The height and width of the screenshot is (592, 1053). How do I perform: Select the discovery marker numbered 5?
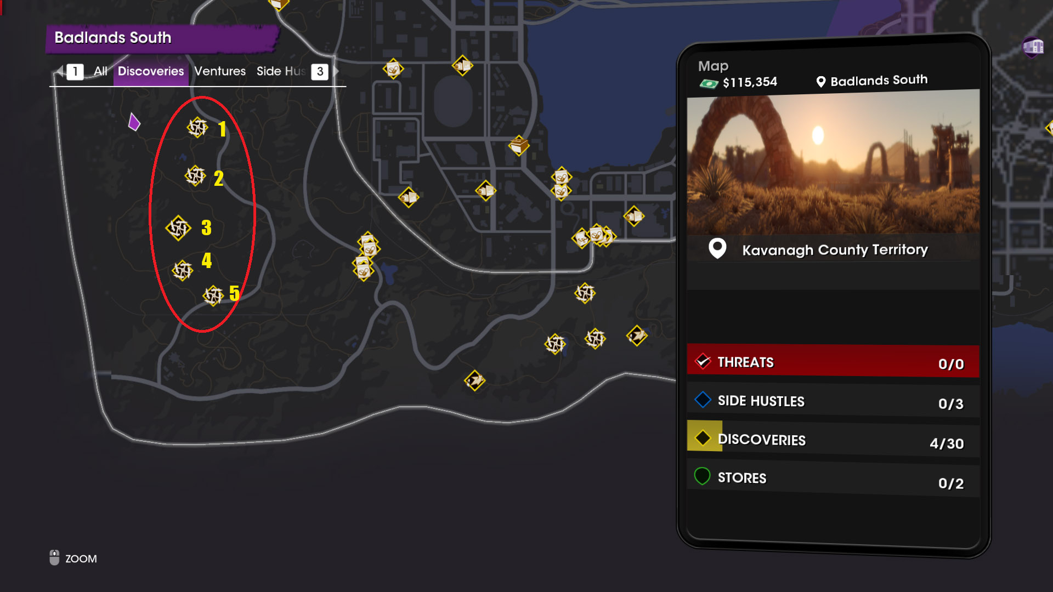[213, 295]
